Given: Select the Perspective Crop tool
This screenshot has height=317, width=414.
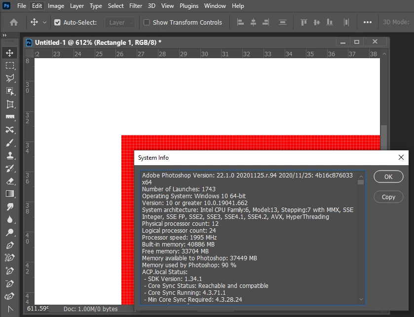Looking at the screenshot, I should (x=10, y=104).
